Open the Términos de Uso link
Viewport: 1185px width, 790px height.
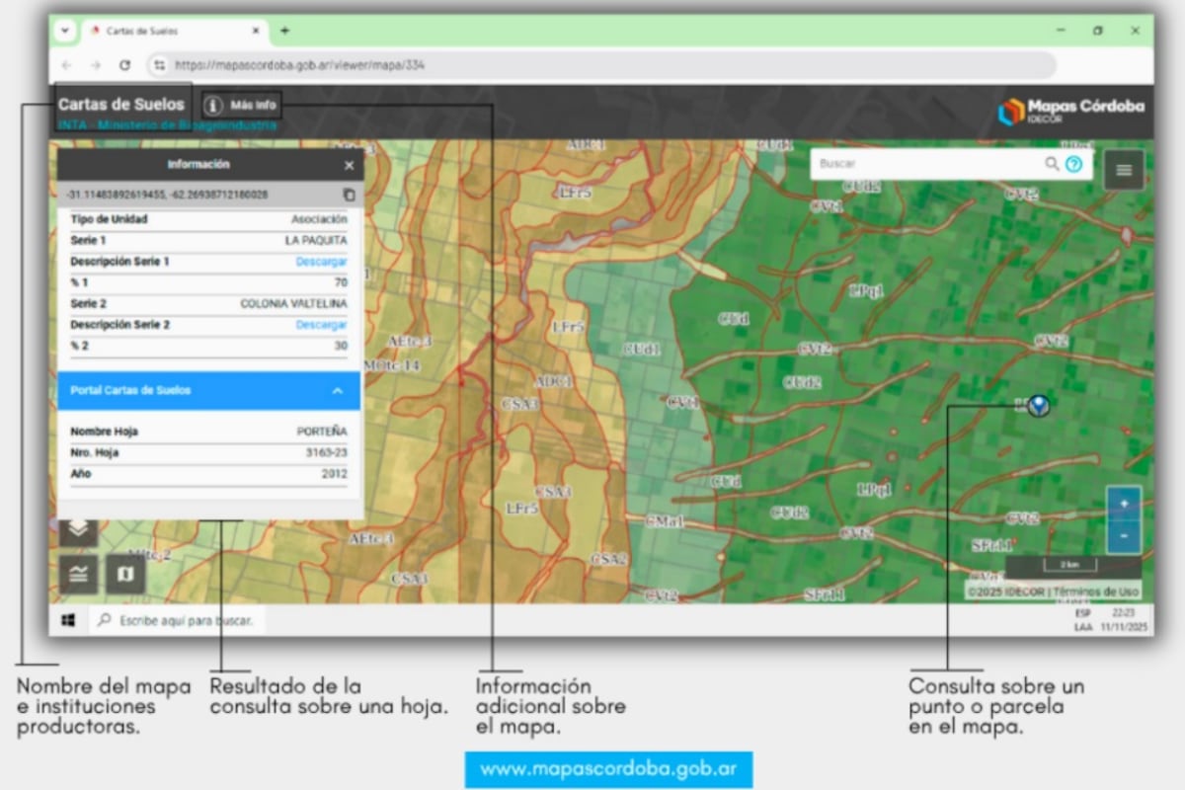coord(1096,592)
